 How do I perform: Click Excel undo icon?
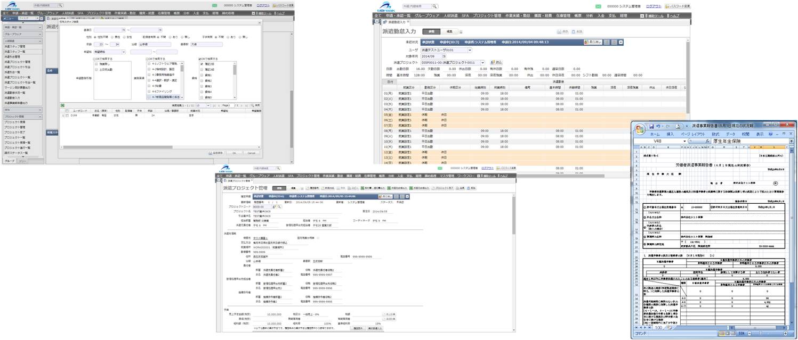(x=658, y=127)
